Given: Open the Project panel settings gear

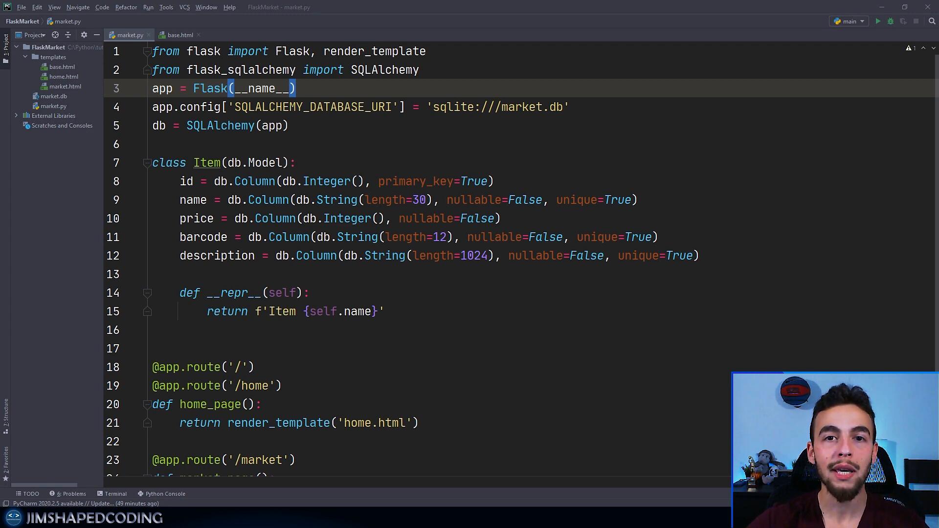Looking at the screenshot, I should (x=84, y=35).
